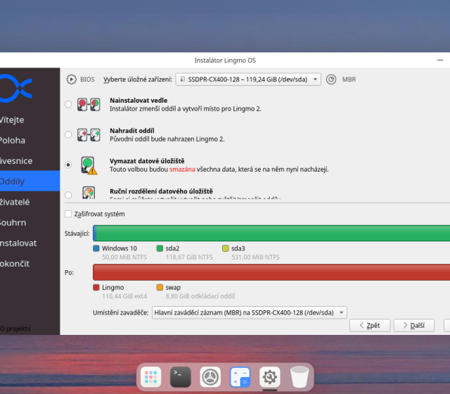Open the app launcher grid in dock
Image resolution: width=450 pixels, height=394 pixels.
click(x=150, y=377)
